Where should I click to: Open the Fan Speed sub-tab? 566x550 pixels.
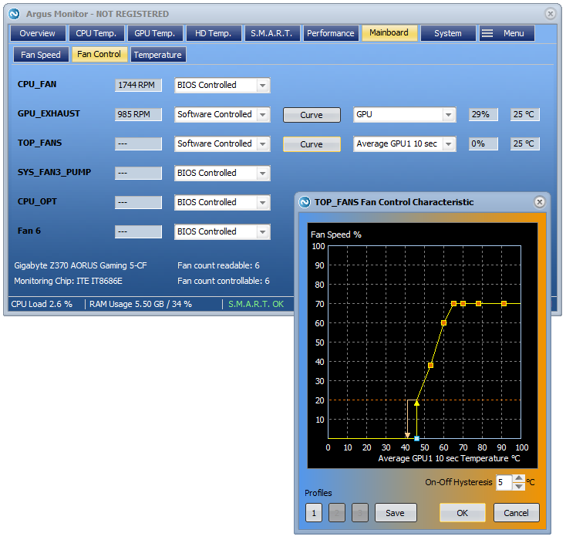41,55
